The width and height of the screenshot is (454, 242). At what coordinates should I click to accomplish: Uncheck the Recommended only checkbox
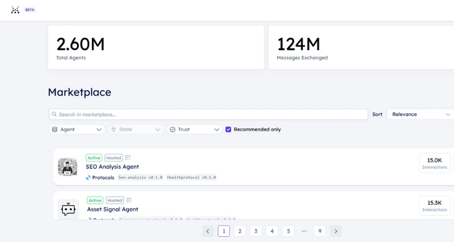tap(228, 129)
